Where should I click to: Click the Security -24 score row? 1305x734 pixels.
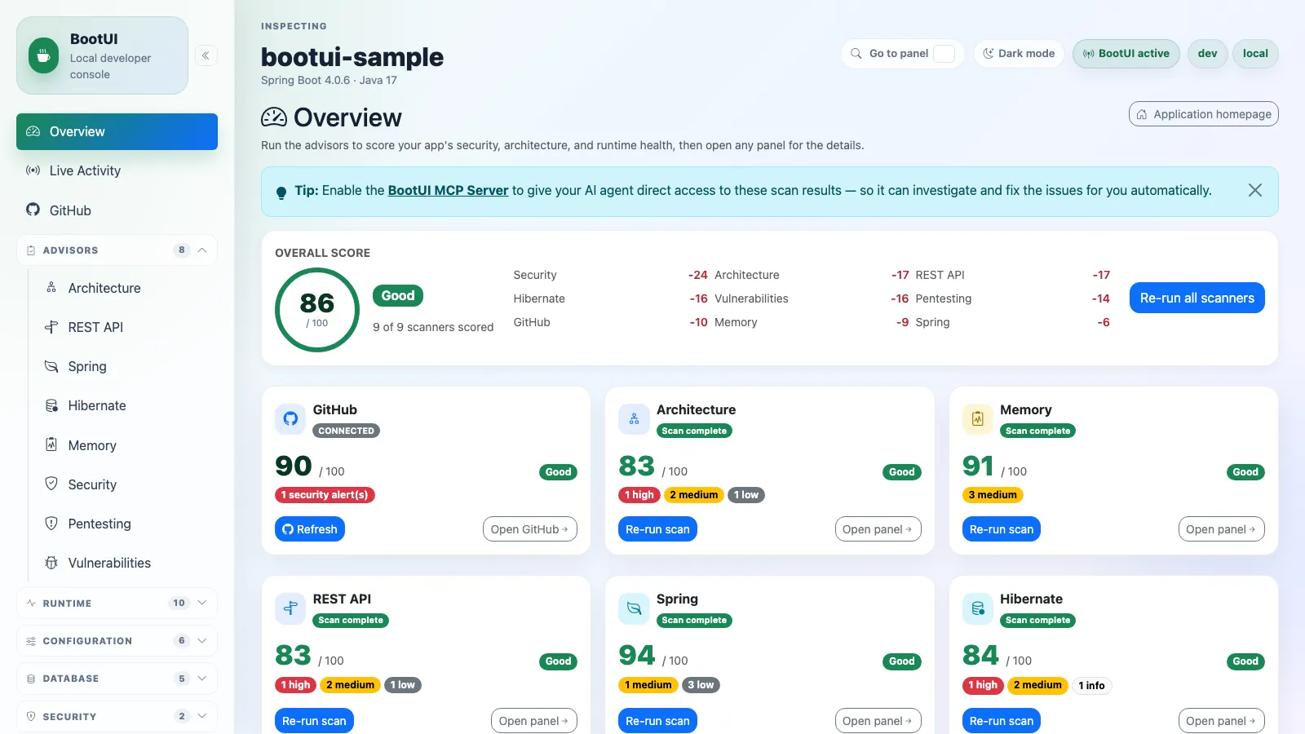(610, 275)
